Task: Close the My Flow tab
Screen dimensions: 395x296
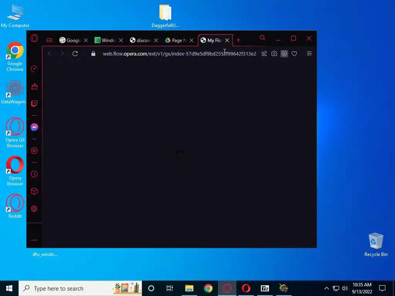Action: [227, 40]
